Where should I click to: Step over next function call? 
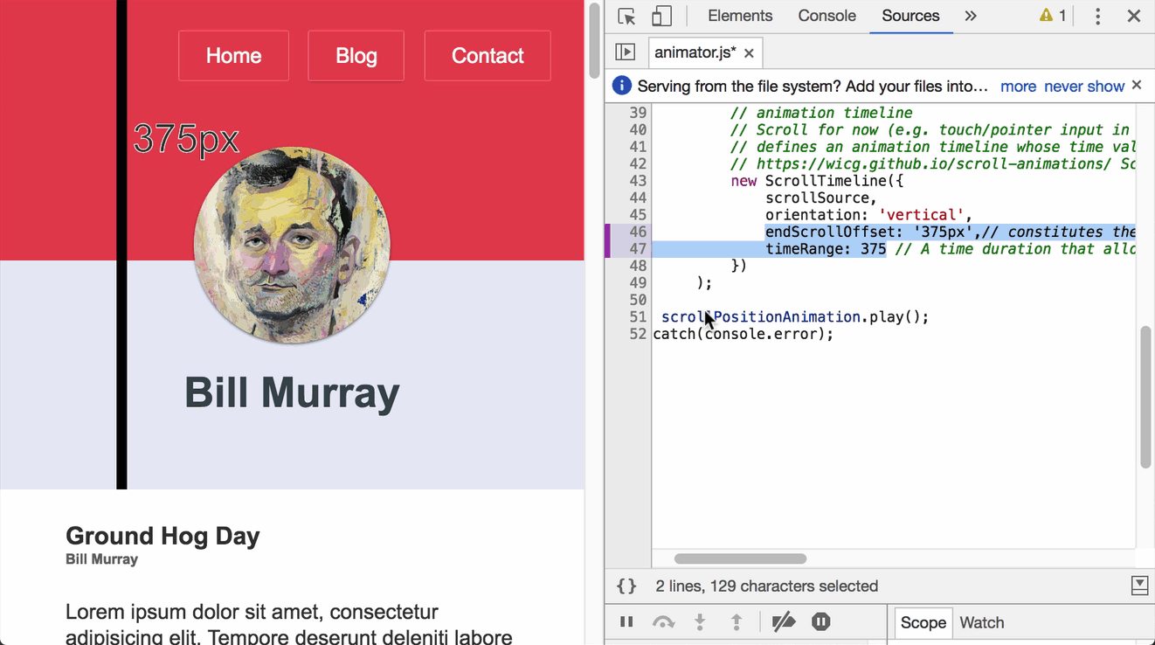tap(663, 622)
